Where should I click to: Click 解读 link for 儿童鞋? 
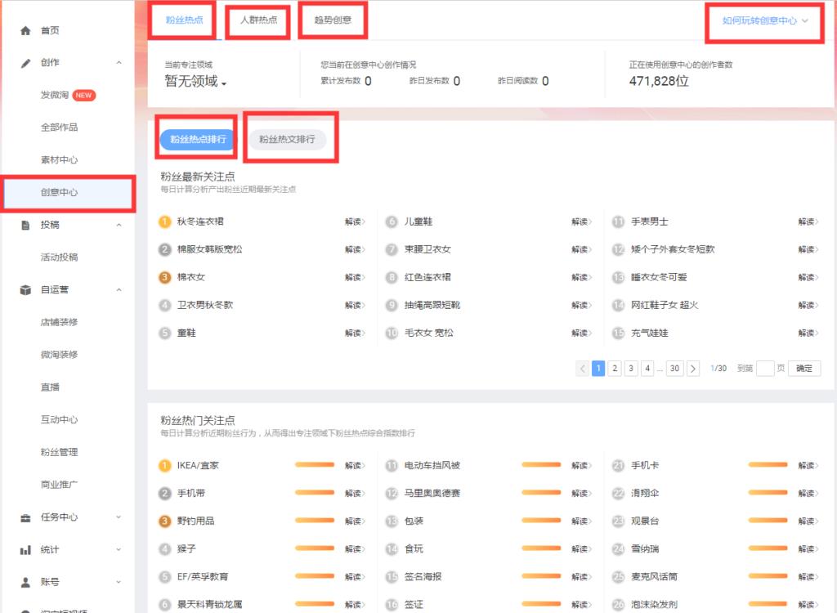pyautogui.click(x=581, y=221)
